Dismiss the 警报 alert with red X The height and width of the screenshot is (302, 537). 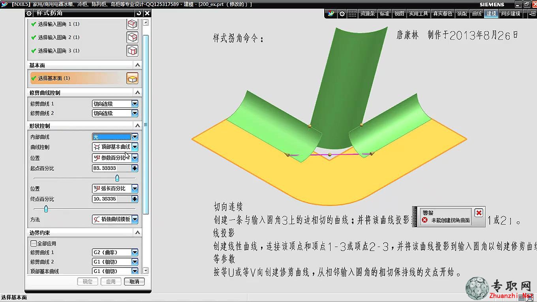click(x=479, y=213)
